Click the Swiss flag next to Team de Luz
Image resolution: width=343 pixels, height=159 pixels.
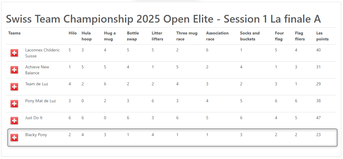click(x=14, y=87)
